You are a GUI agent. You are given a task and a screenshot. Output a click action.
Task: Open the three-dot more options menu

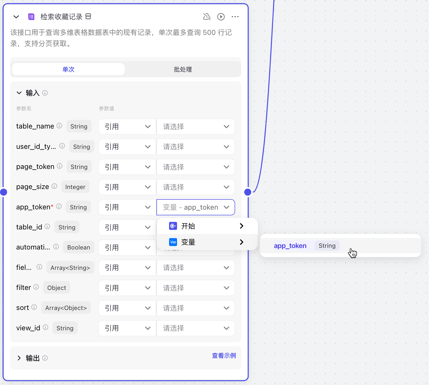[235, 17]
